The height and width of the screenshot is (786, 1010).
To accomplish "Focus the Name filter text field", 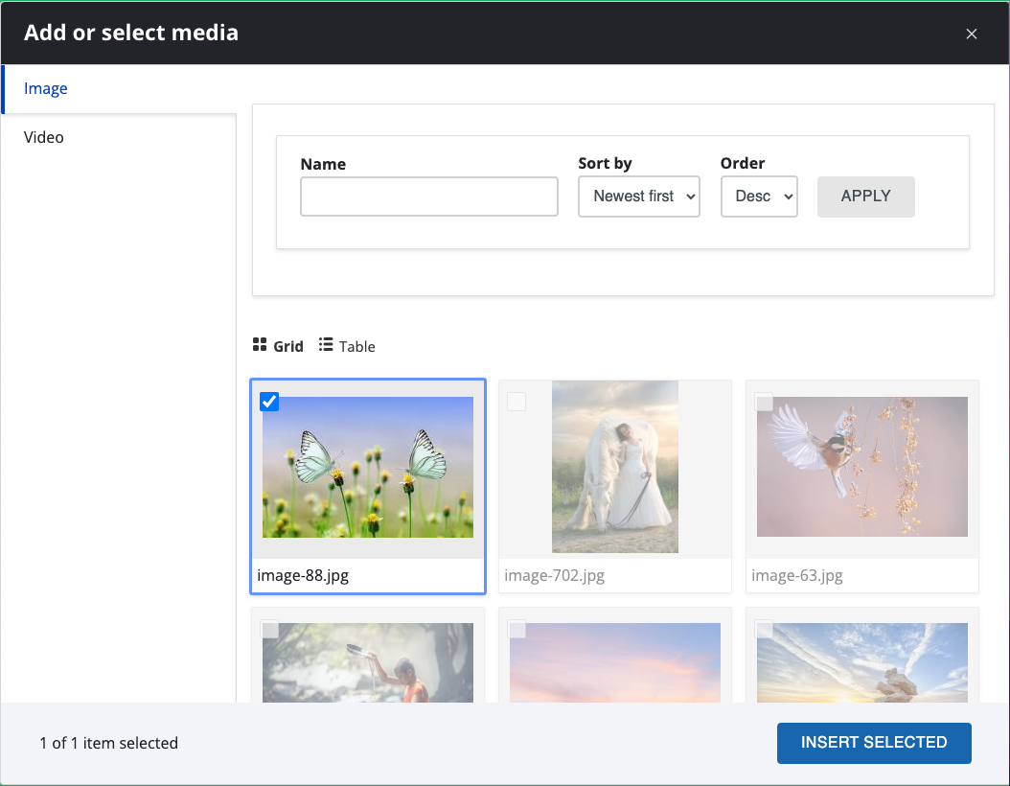I will click(x=429, y=196).
